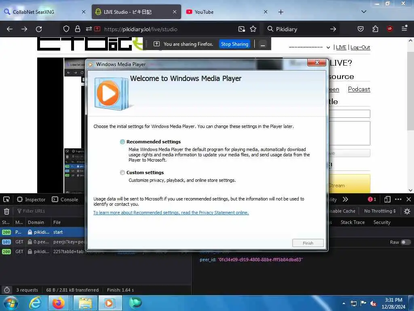This screenshot has width=414, height=311.
Task: Open the tracking protection shield icon
Action: 66,29
